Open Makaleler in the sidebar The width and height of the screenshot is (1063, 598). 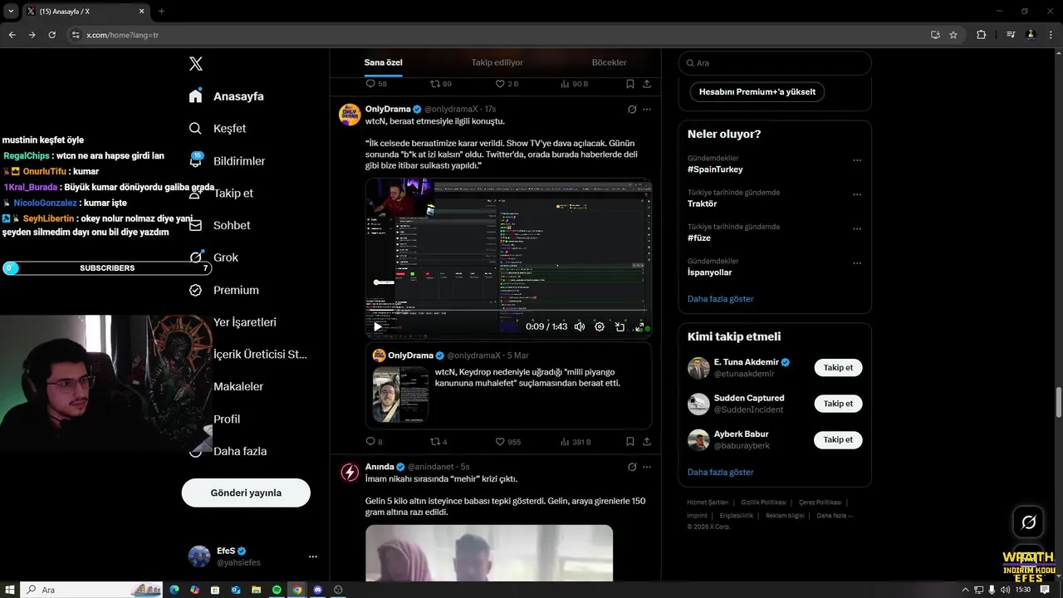pos(238,386)
